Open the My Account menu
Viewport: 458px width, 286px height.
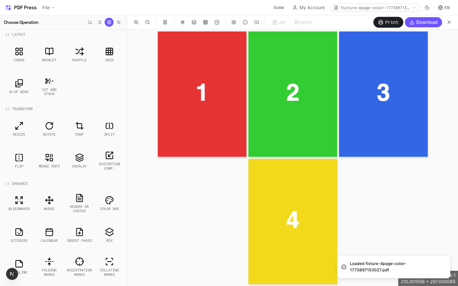309,7
